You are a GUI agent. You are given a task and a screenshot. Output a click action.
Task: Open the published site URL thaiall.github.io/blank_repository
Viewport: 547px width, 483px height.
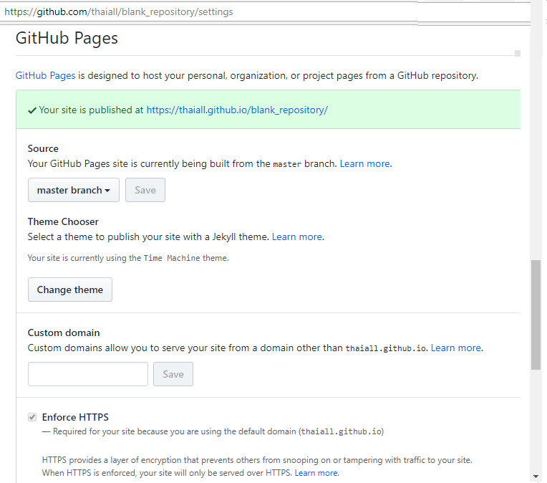point(237,110)
